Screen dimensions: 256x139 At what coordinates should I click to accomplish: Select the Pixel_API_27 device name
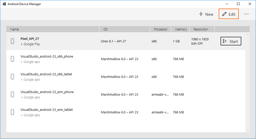(x=30, y=39)
